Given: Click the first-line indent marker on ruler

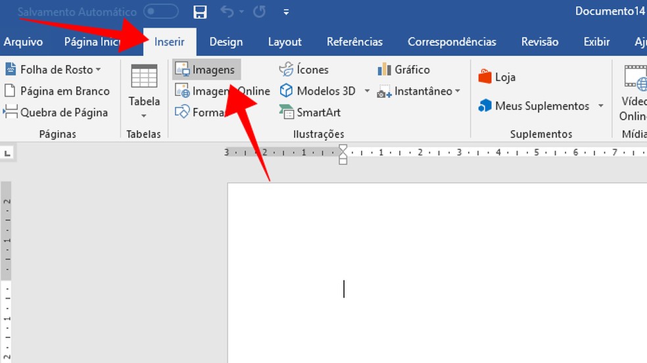Looking at the screenshot, I should 343,149.
